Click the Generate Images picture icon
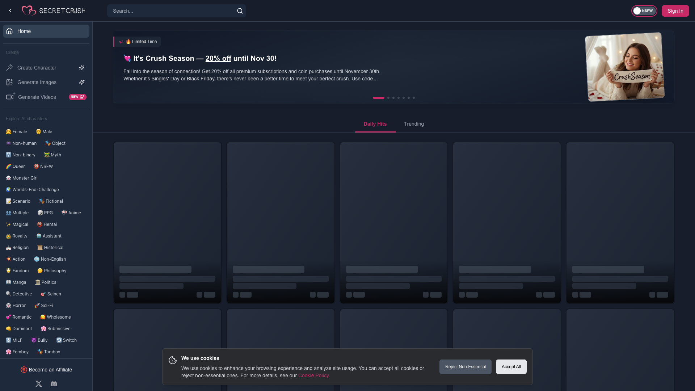695x391 pixels. coord(9,82)
